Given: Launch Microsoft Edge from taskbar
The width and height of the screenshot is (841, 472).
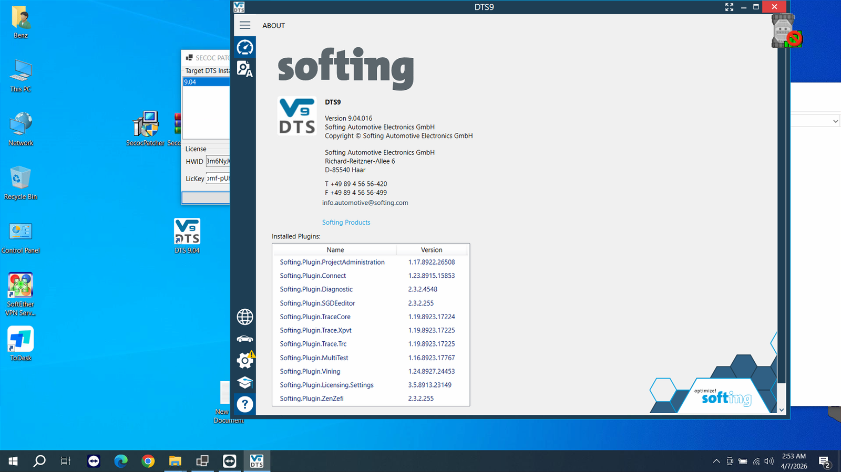Looking at the screenshot, I should [x=121, y=461].
